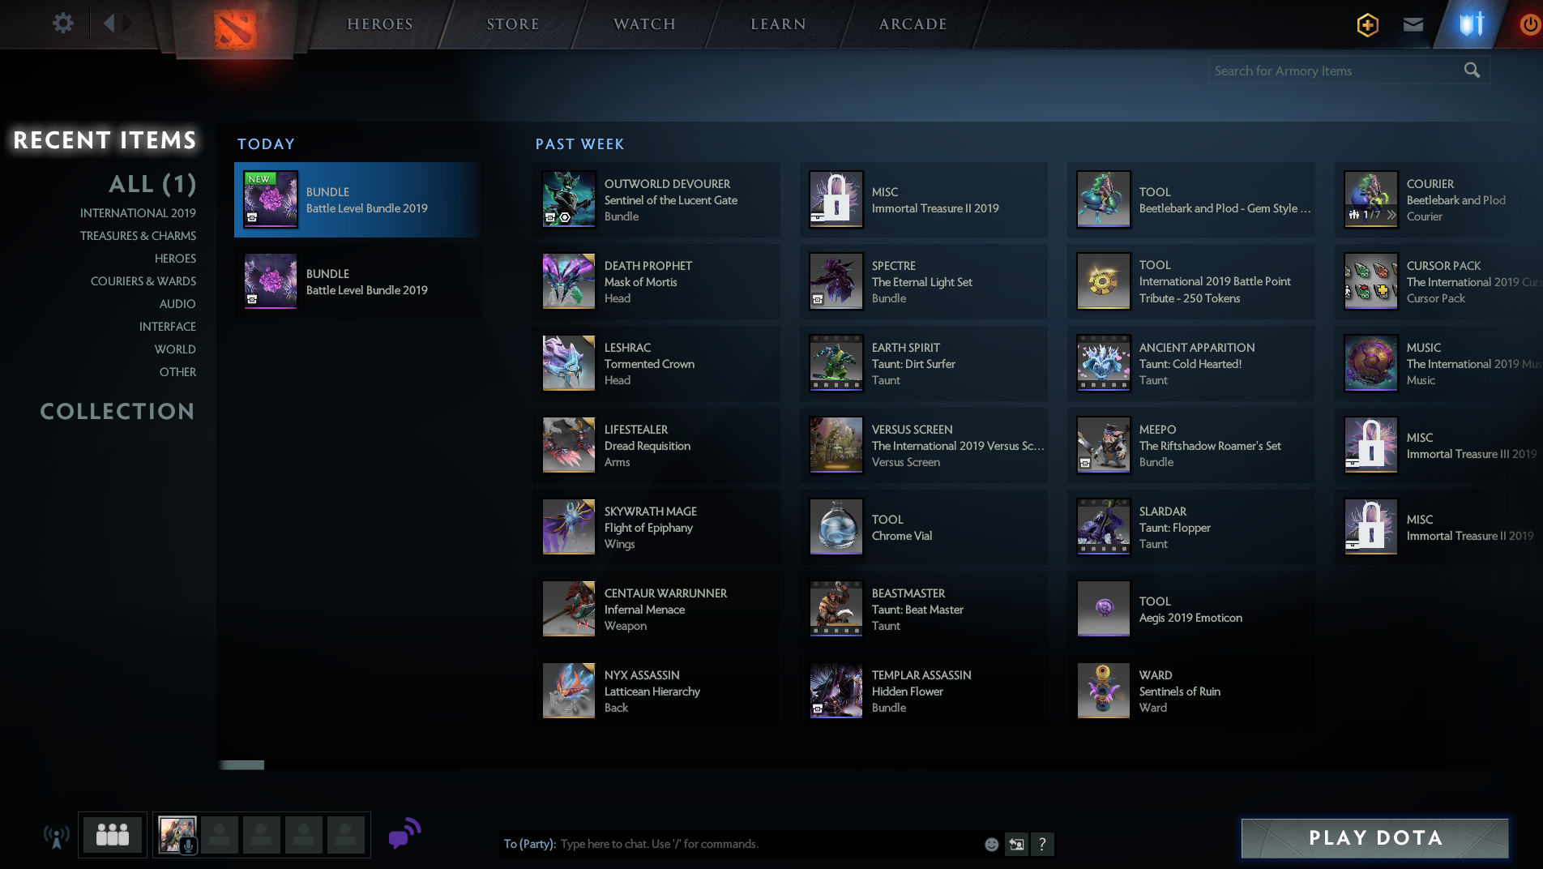Filter by Couriers & Wards
This screenshot has height=869, width=1543.
point(143,281)
